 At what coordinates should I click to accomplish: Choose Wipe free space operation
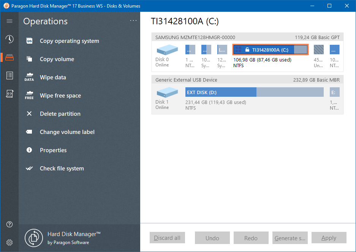pos(60,96)
